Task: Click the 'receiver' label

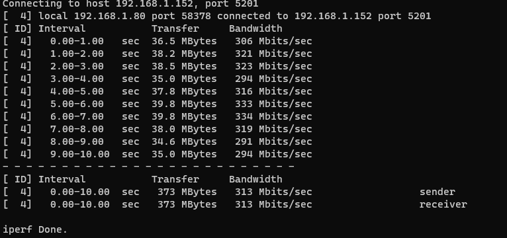Action: [x=443, y=204]
